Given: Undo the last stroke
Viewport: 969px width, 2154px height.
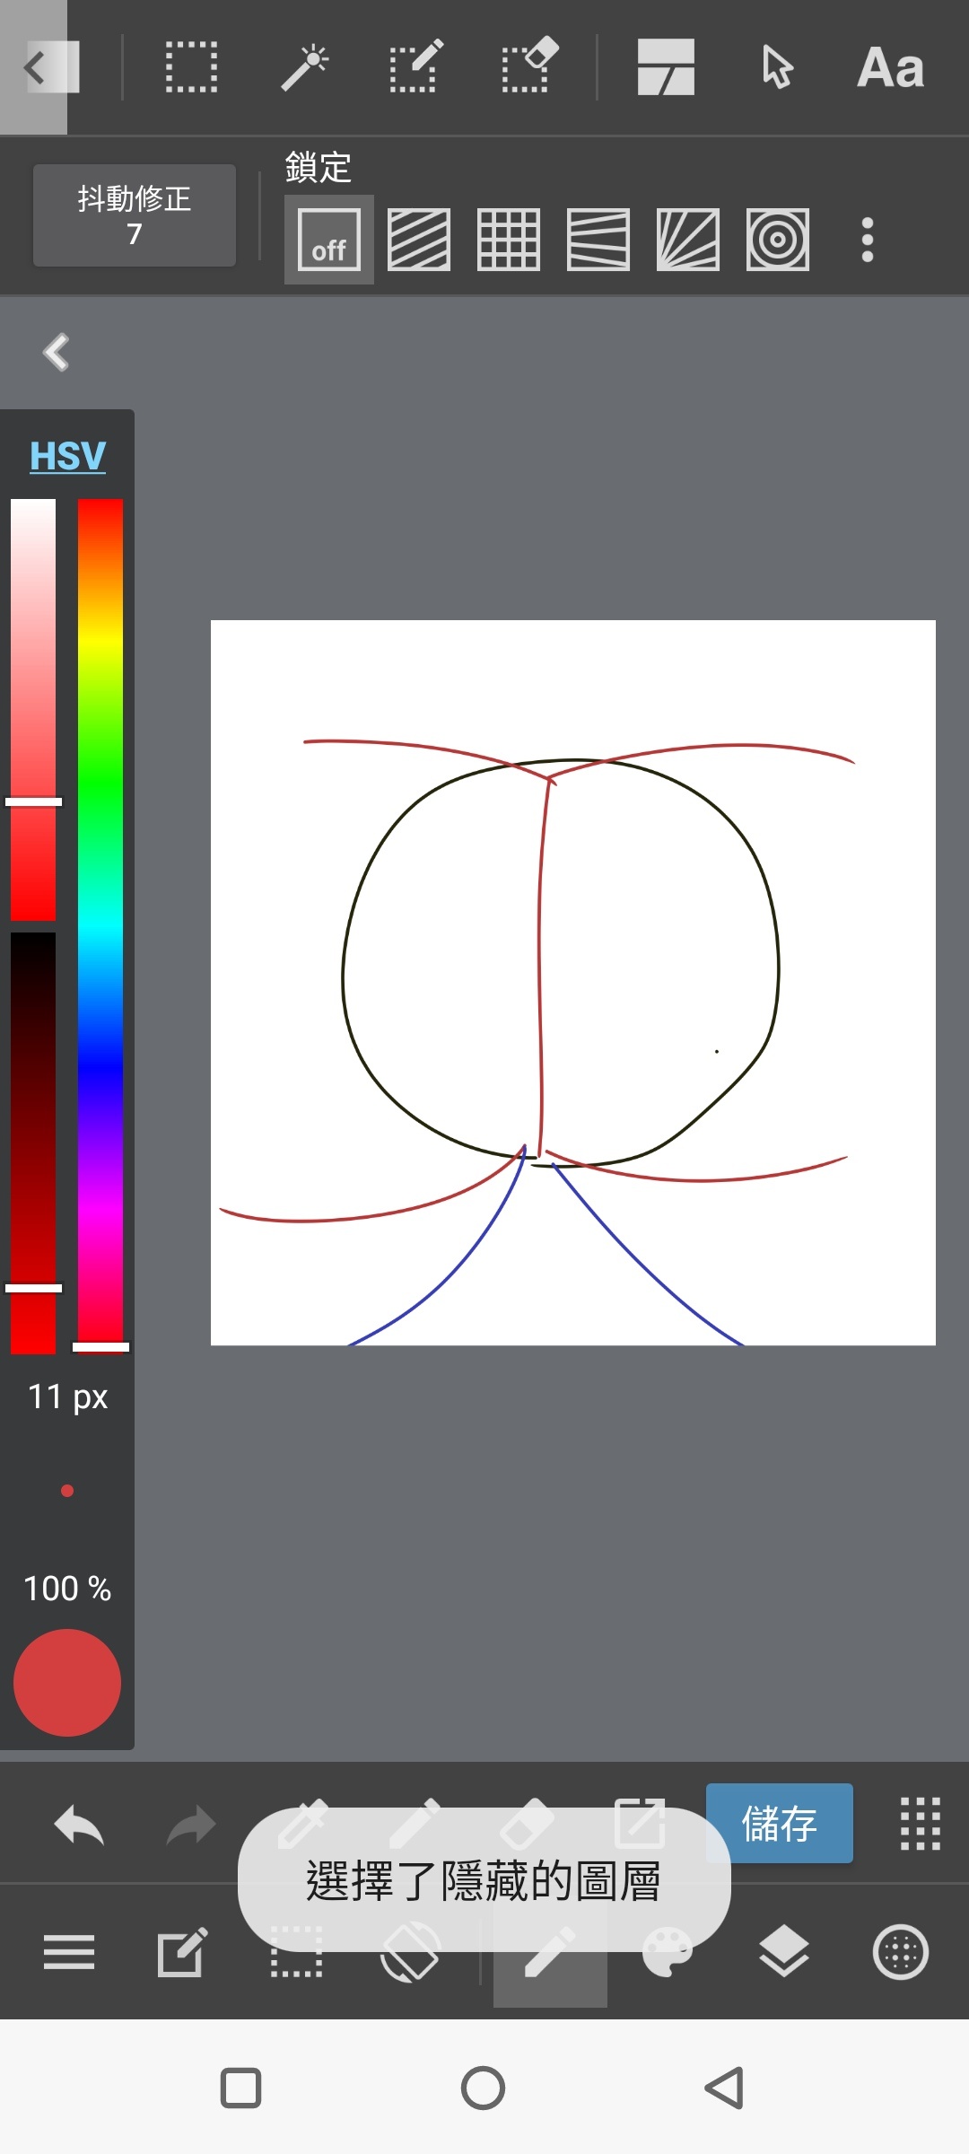Looking at the screenshot, I should tap(79, 1825).
